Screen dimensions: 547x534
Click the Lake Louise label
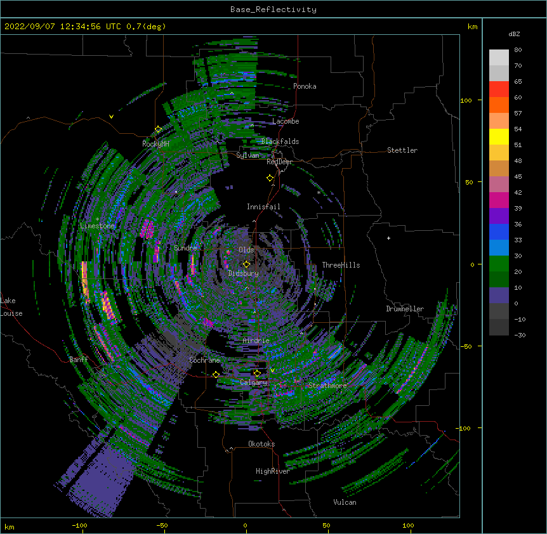click(x=11, y=307)
